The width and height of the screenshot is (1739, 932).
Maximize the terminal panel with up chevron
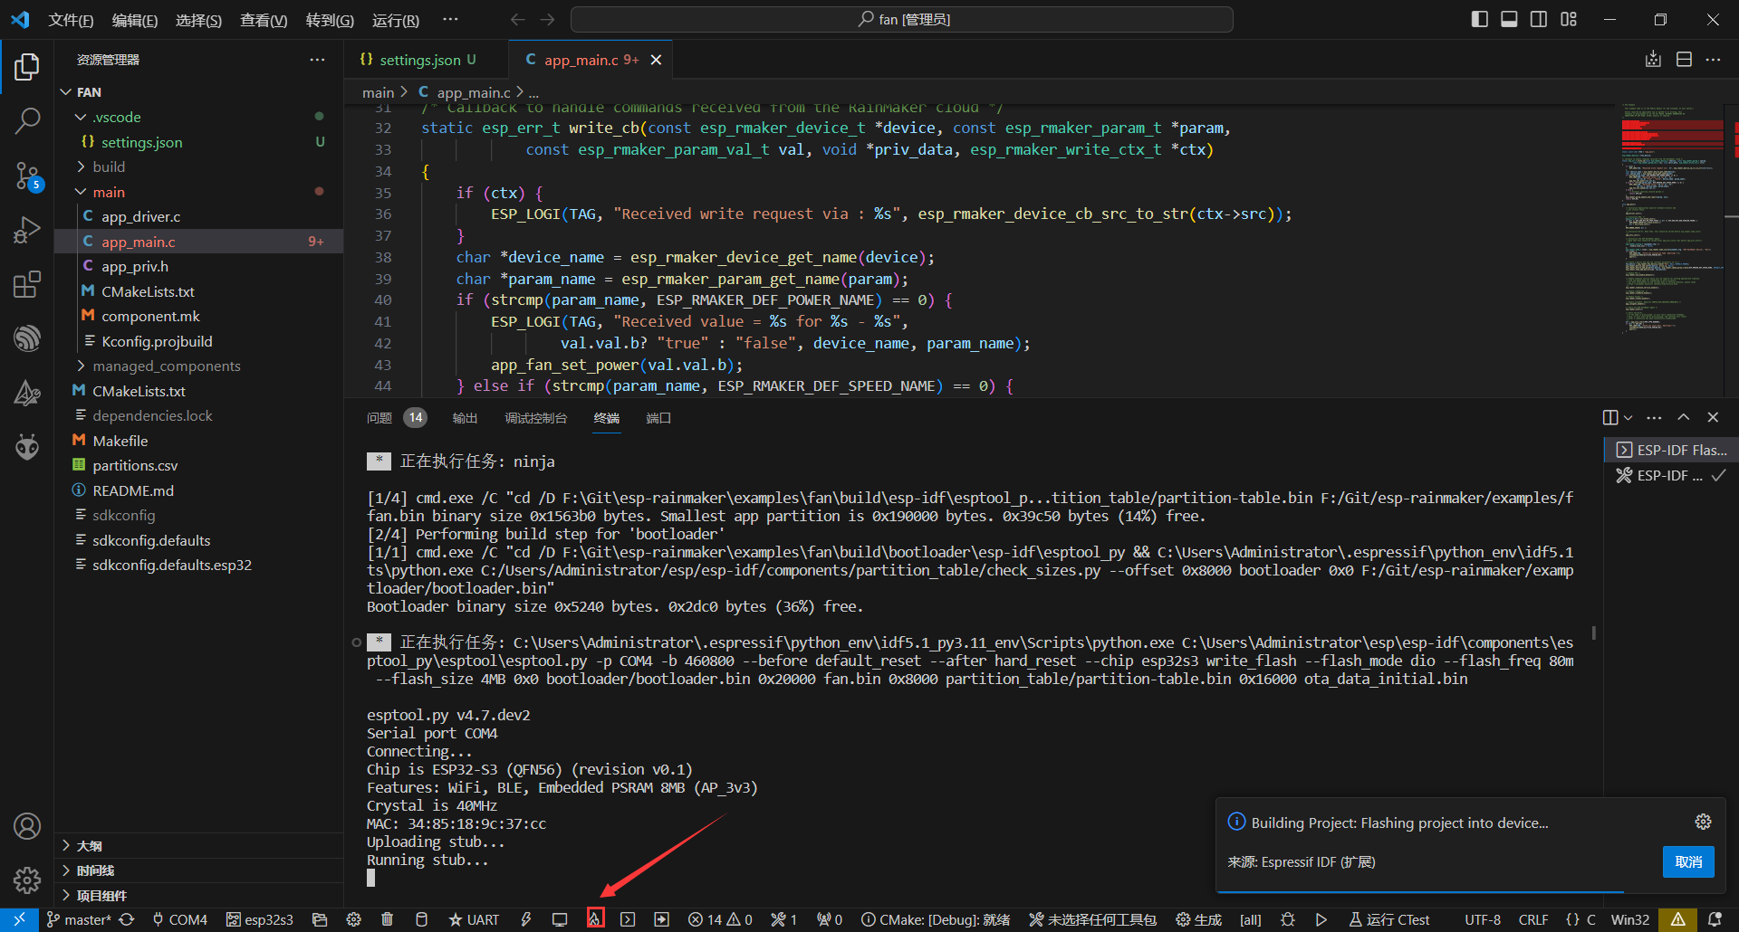click(x=1684, y=417)
